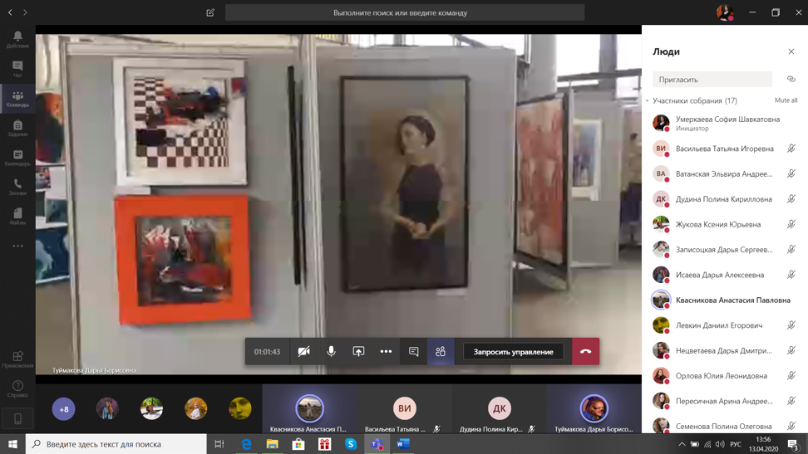The width and height of the screenshot is (808, 454).
Task: Collapse the meeting participants list
Action: [x=648, y=101]
